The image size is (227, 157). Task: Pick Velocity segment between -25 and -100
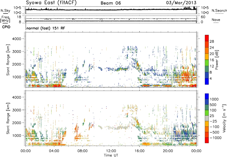point(207,124)
